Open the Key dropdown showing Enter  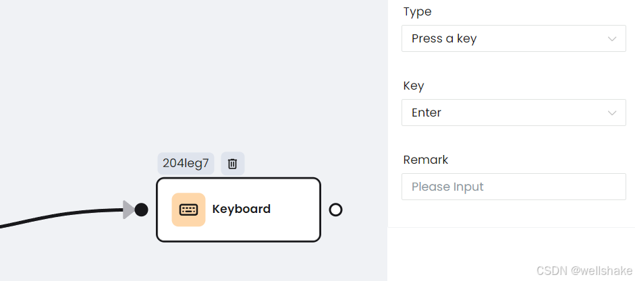coord(514,113)
